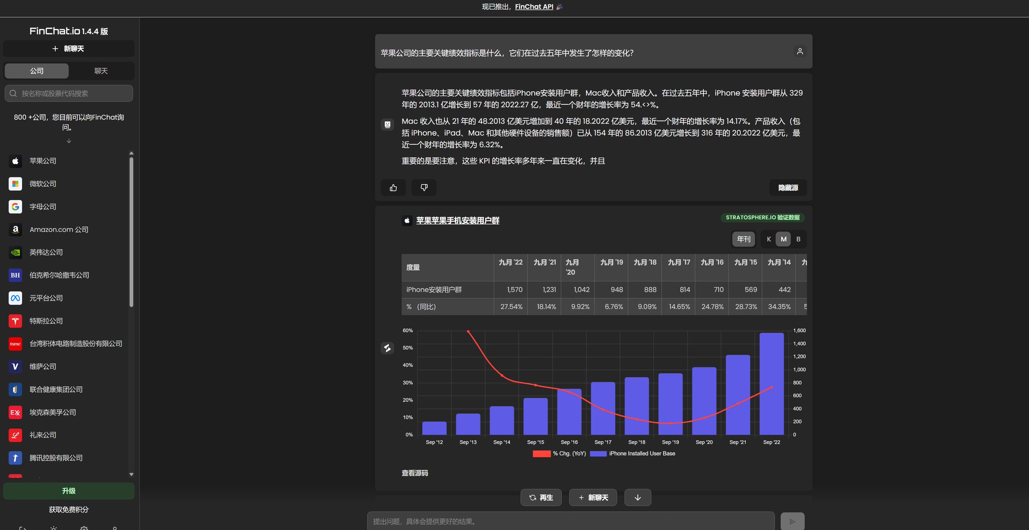
Task: Click View Source (查看源码) below the chart
Action: [415, 473]
